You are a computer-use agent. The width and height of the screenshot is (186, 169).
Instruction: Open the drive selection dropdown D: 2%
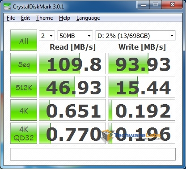(135, 36)
